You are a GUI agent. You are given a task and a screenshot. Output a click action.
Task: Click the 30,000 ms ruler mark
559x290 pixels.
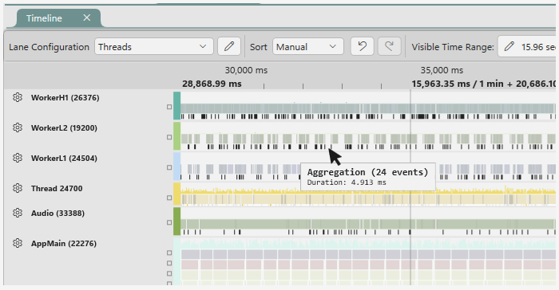click(x=246, y=70)
